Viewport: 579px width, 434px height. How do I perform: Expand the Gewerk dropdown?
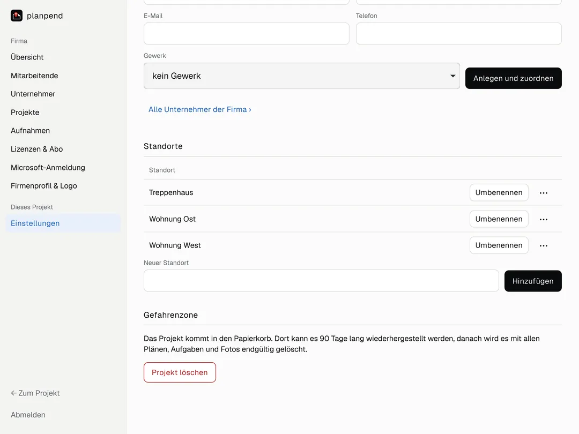[x=302, y=76]
